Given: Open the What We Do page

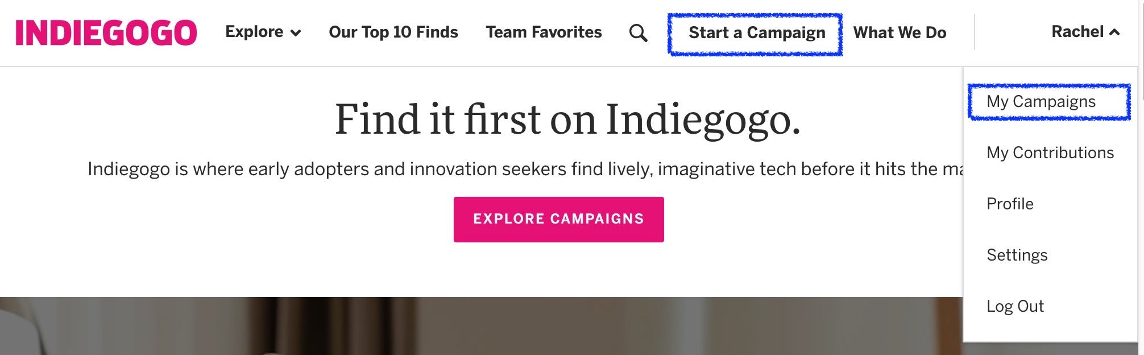Looking at the screenshot, I should [900, 33].
